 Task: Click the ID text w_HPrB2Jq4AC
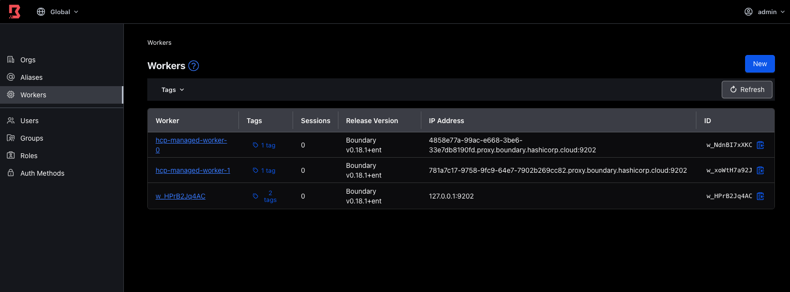click(x=730, y=196)
